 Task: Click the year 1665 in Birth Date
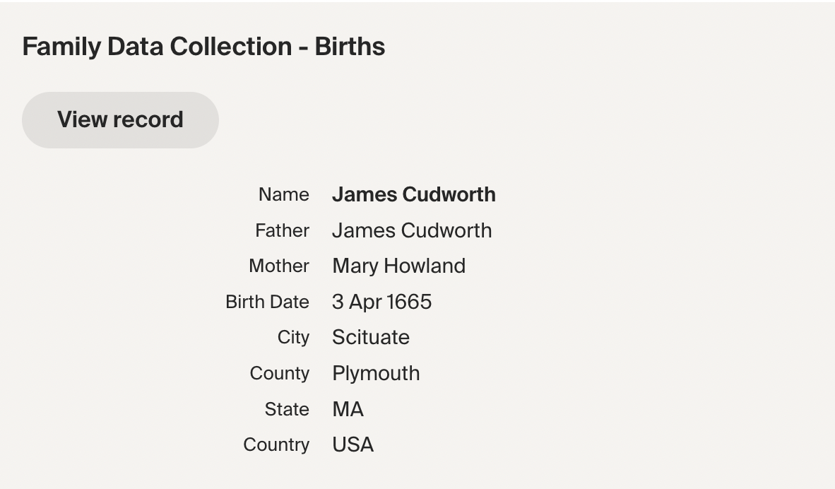click(x=409, y=302)
